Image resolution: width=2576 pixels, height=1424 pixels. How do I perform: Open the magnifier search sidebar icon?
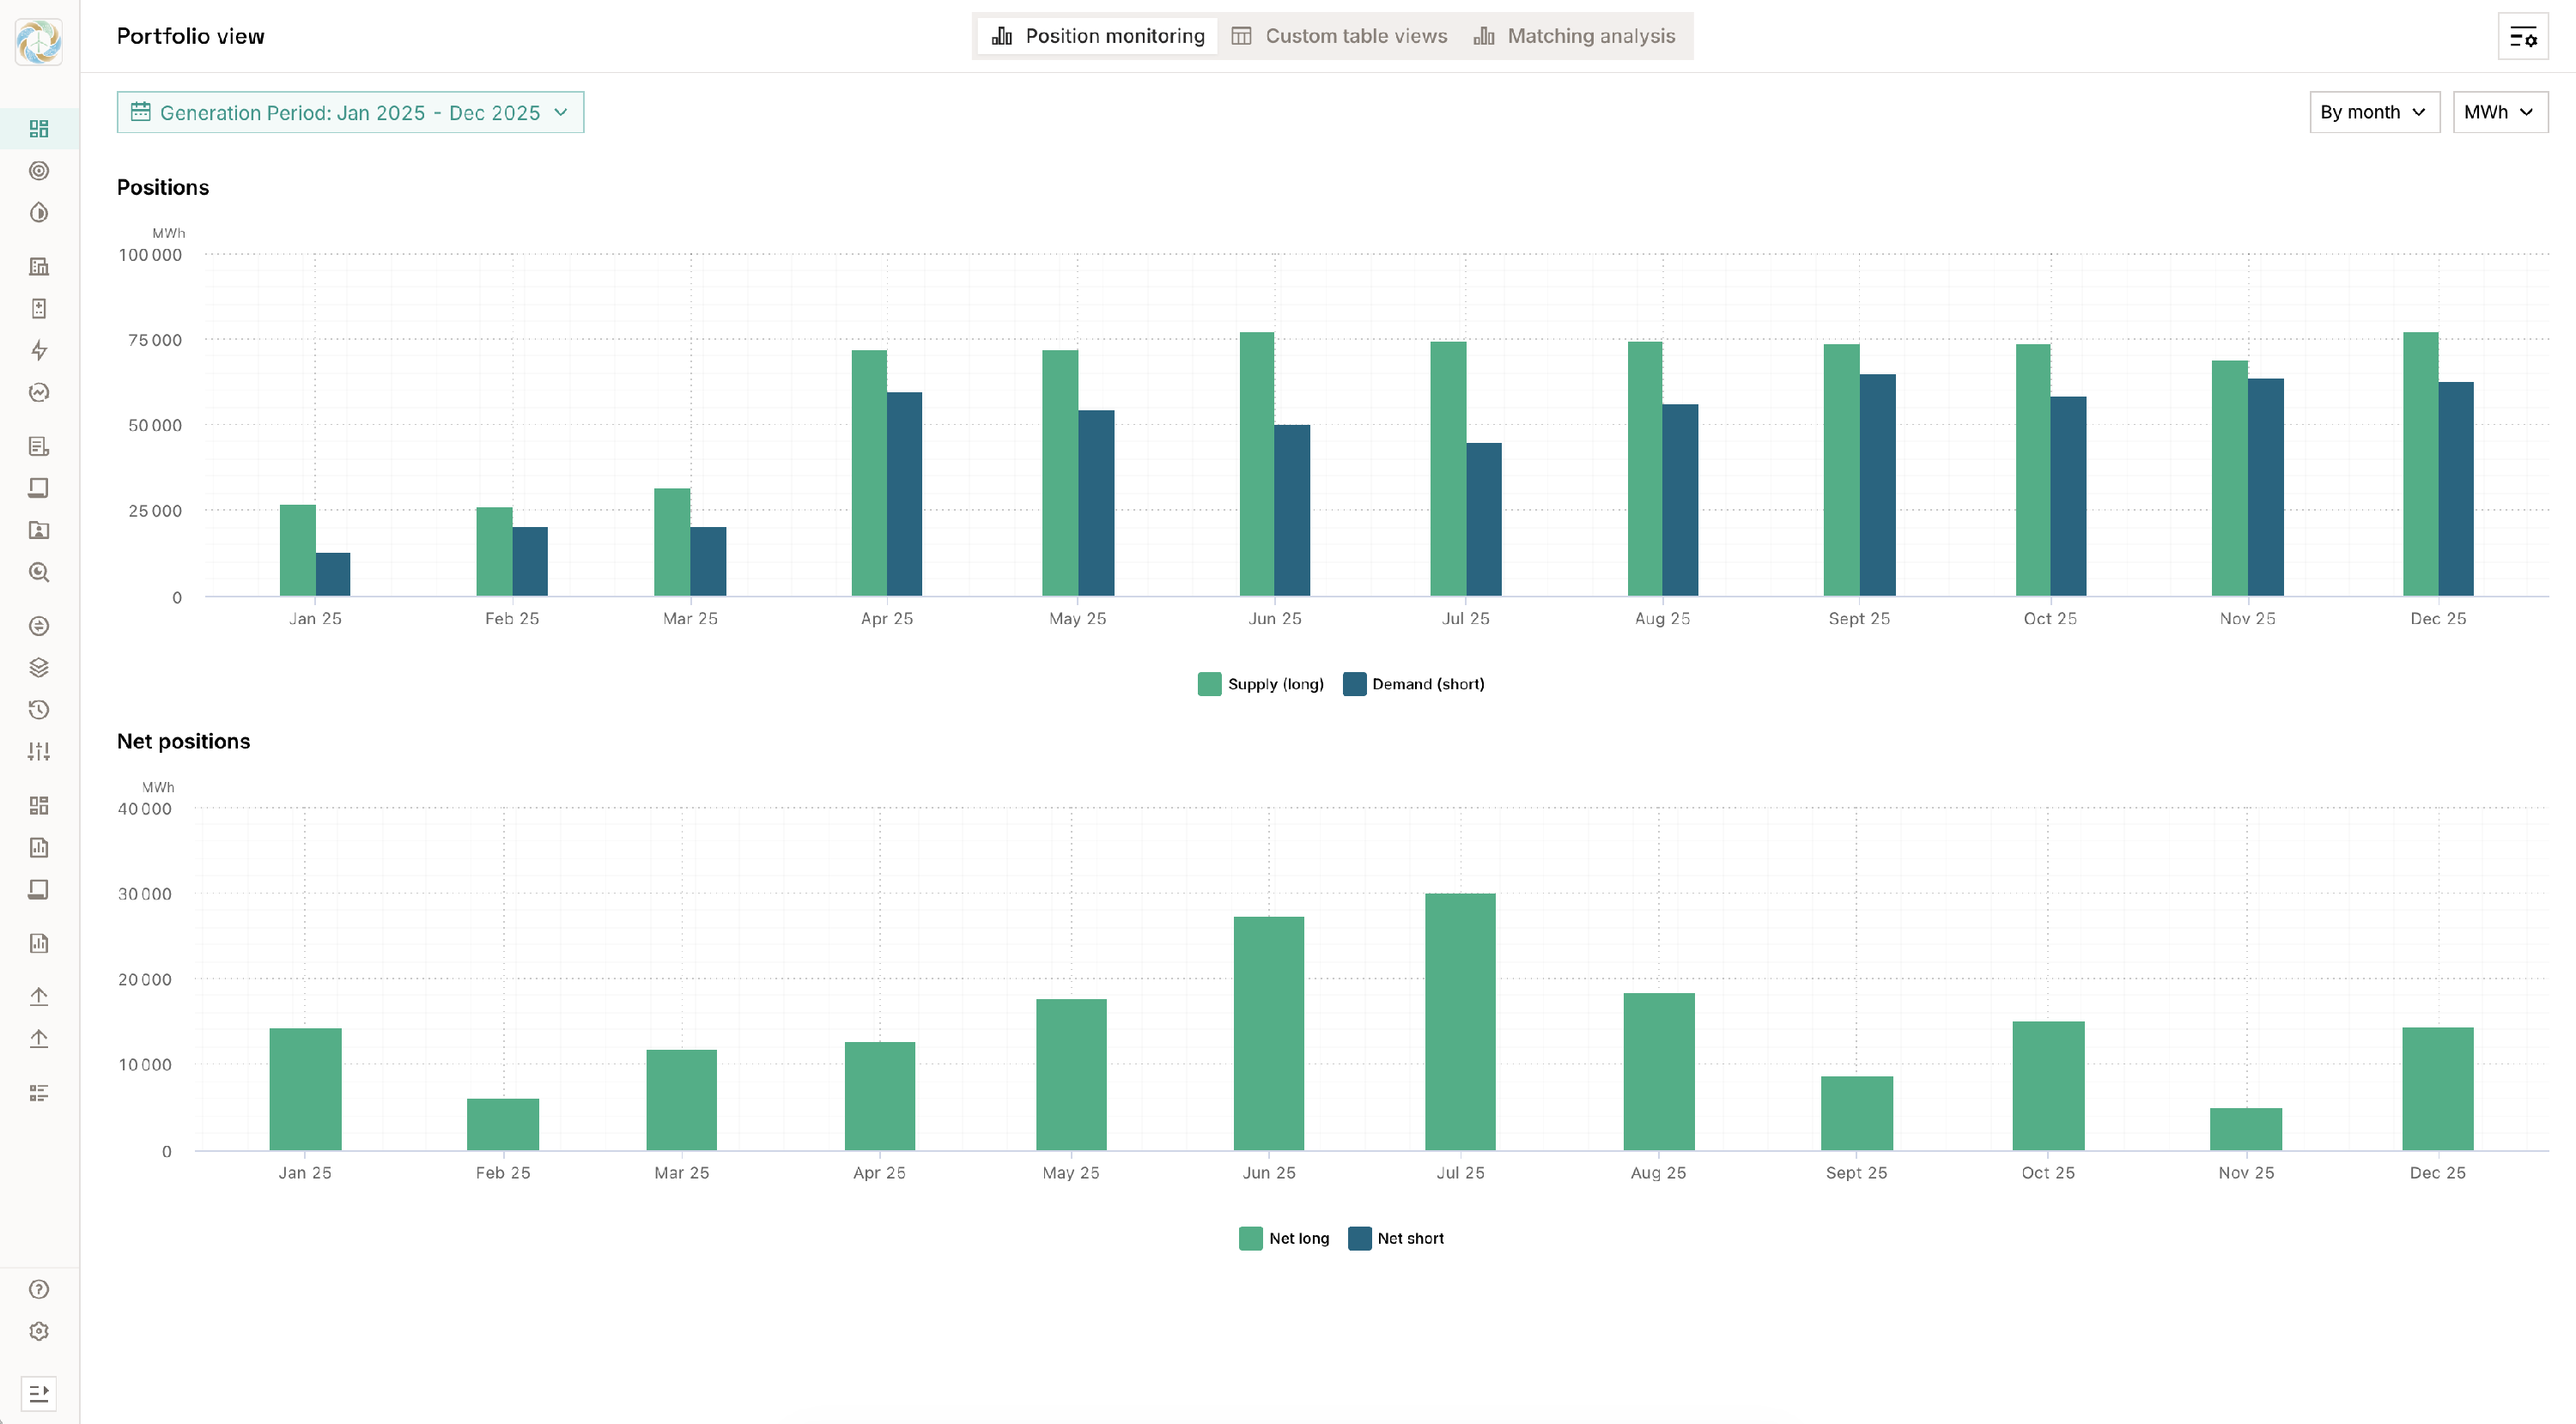pos(39,573)
